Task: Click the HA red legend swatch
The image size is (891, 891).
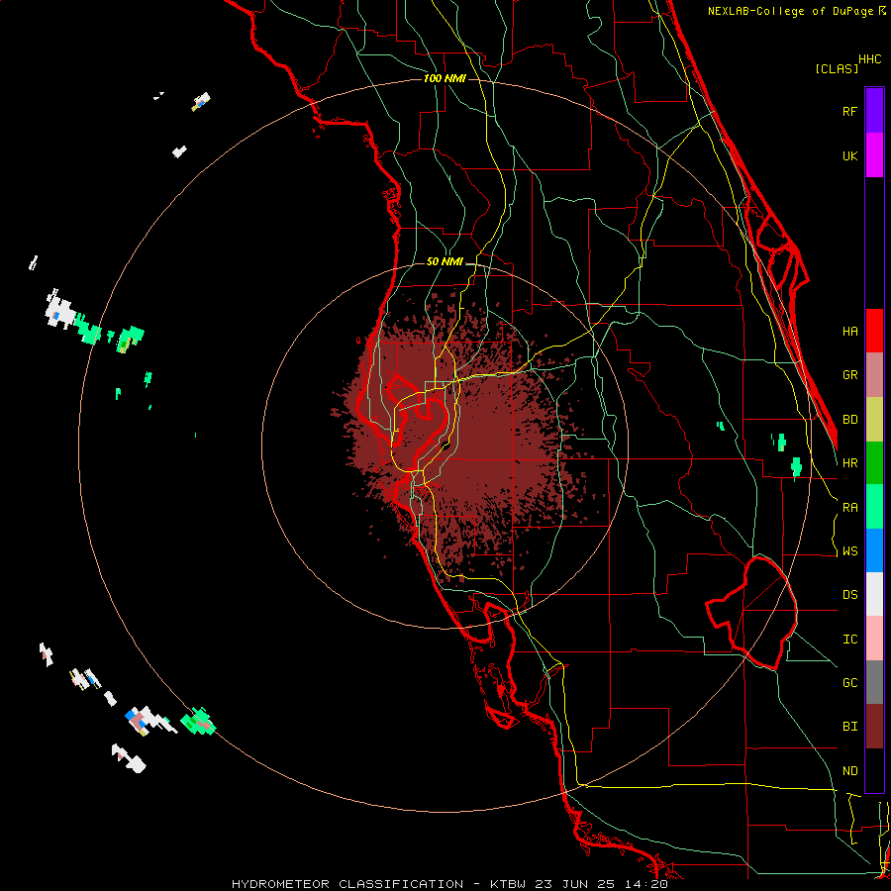Action: tap(874, 331)
